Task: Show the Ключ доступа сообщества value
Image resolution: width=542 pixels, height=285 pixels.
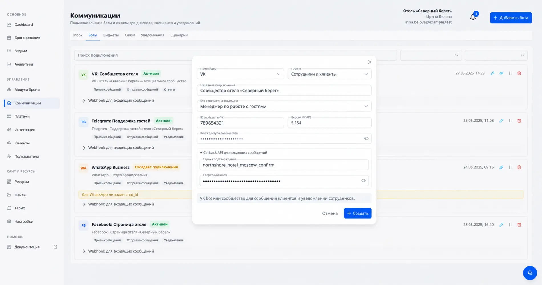Action: coord(366,139)
